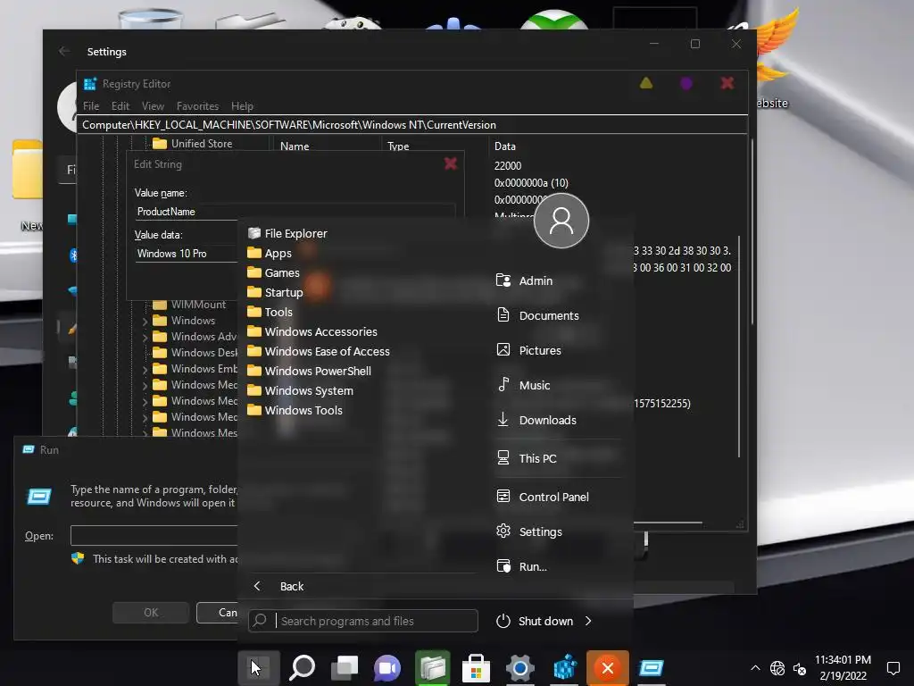This screenshot has width=914, height=686.
Task: Open the Games folder in start menu
Action: 273,273
